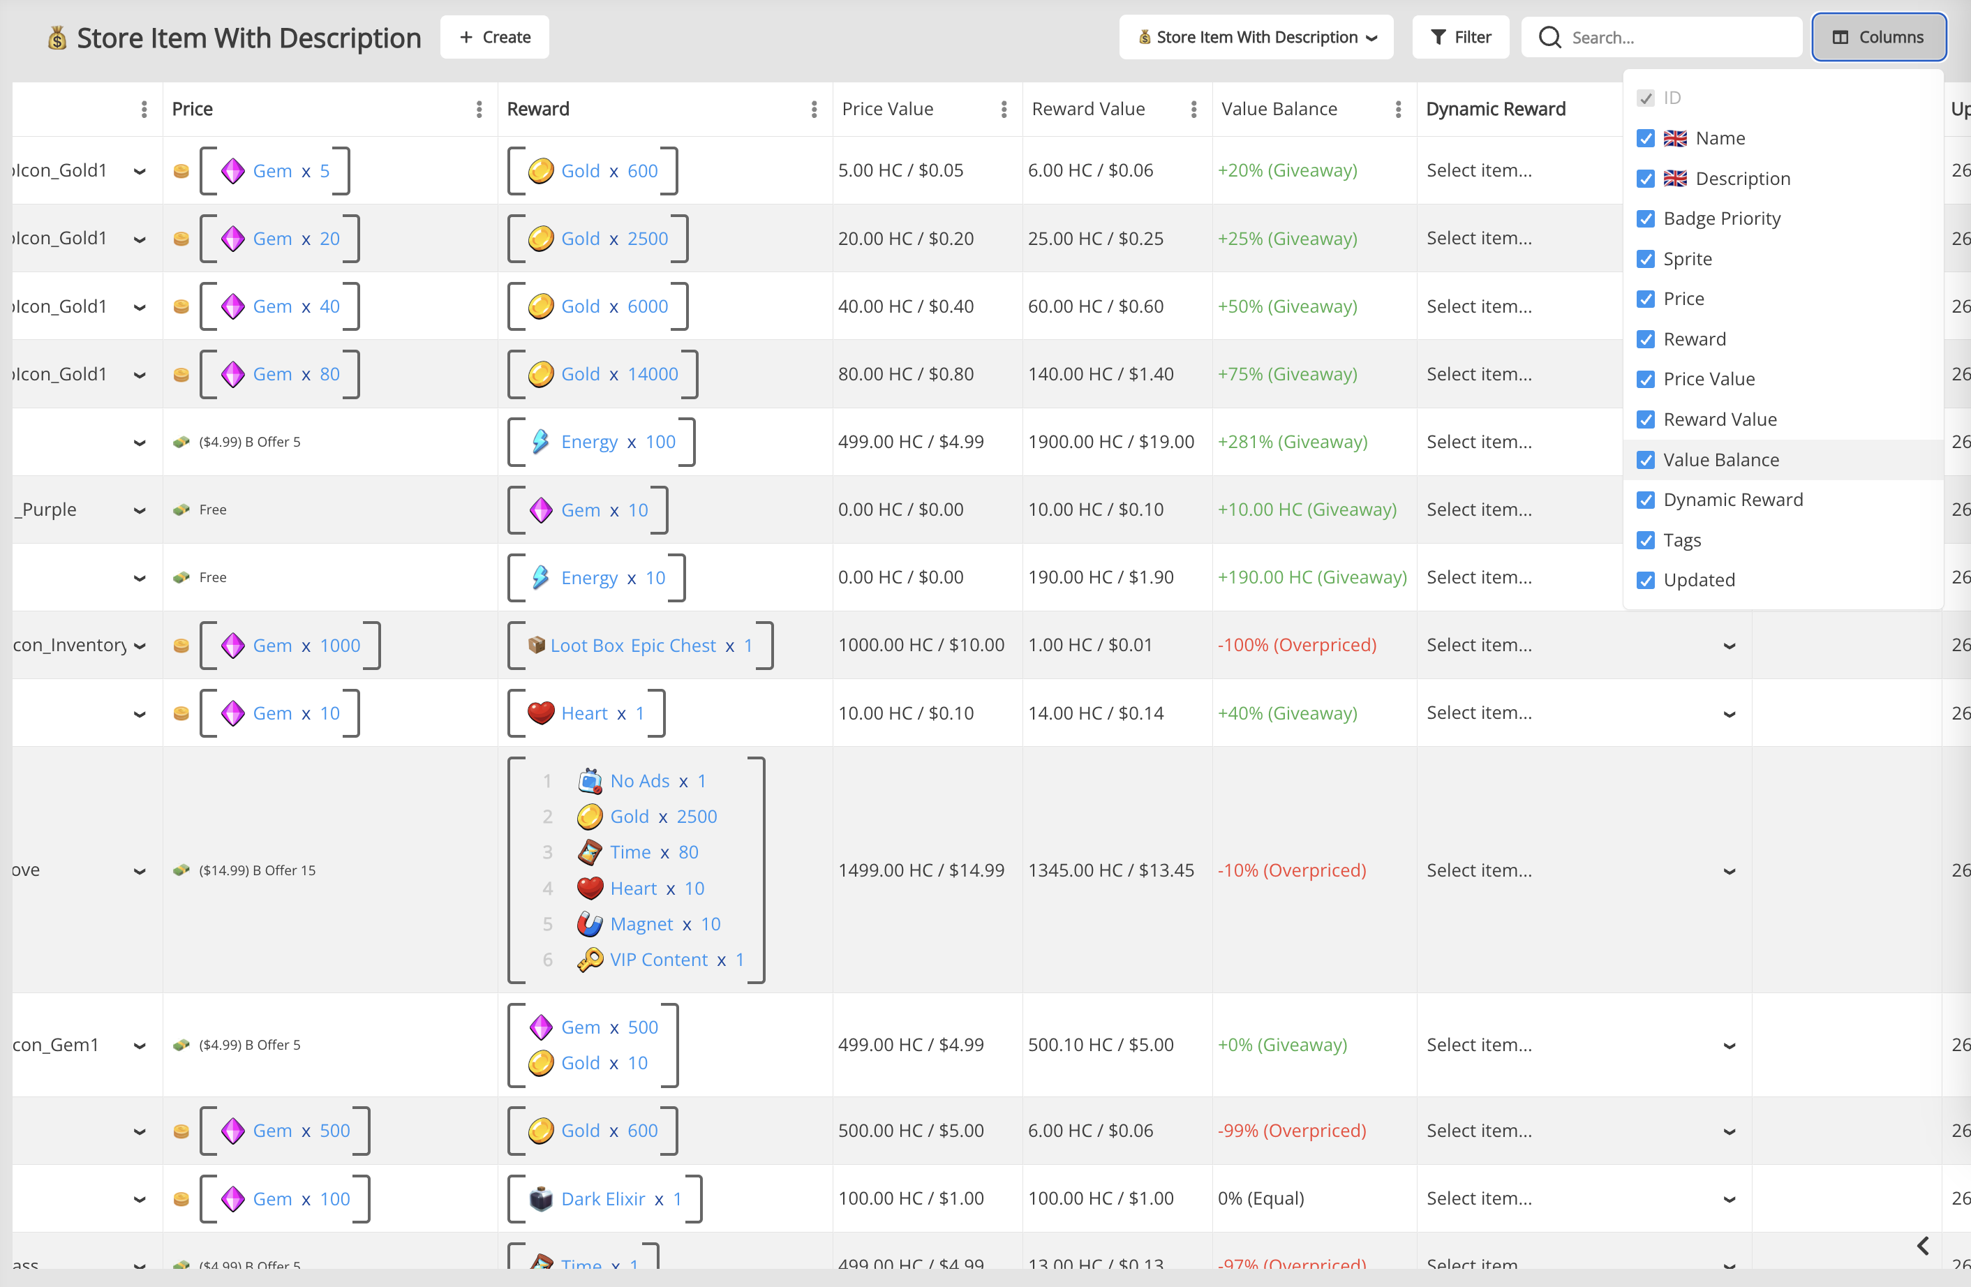Select the Sprite entry in columns menu
The width and height of the screenshot is (1971, 1287).
click(1687, 259)
